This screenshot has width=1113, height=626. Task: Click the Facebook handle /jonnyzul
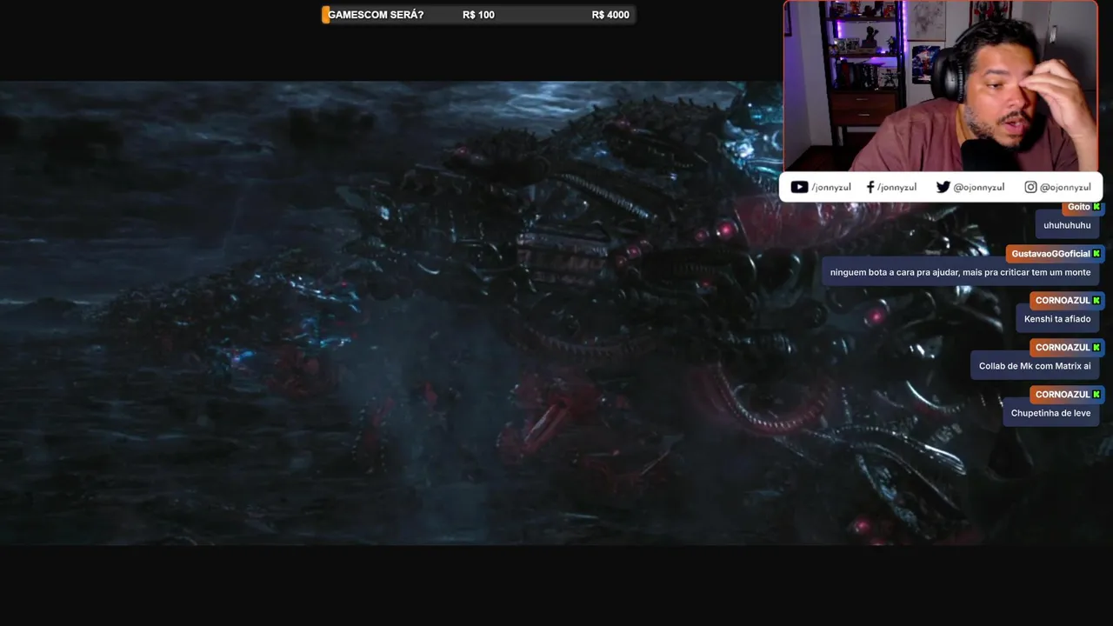tap(896, 188)
